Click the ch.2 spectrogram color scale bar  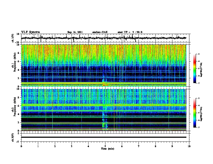pos(194,113)
